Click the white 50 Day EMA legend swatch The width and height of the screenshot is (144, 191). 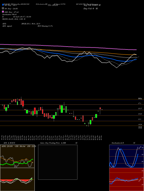click(x=3, y=8)
